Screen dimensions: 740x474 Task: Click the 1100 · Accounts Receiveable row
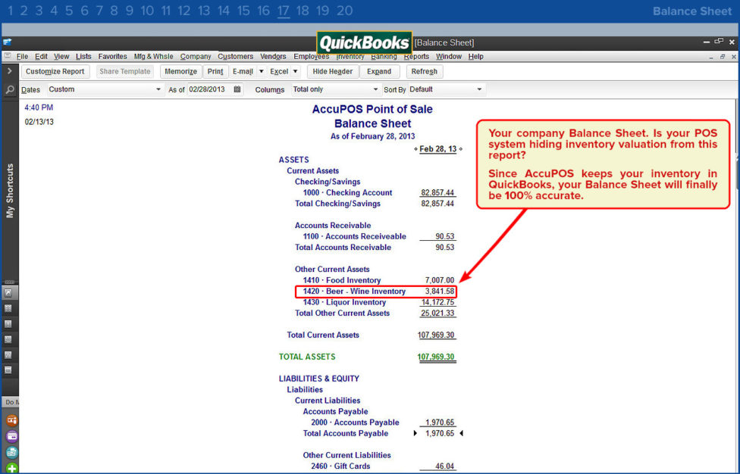coord(378,236)
